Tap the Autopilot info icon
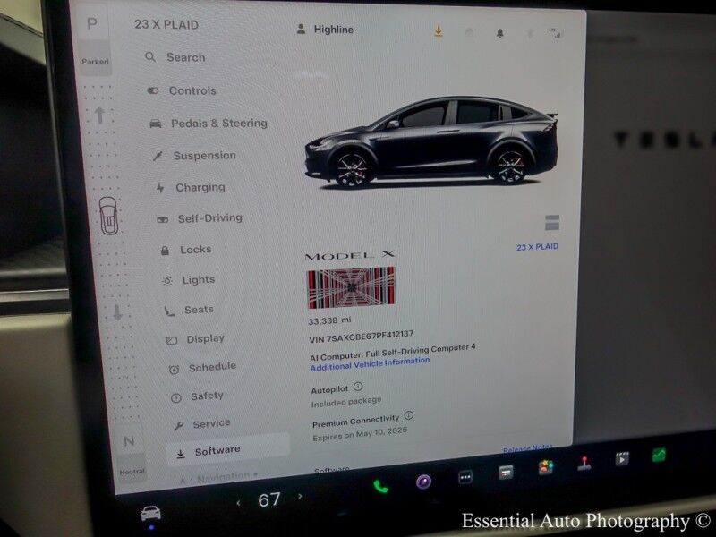 point(359,387)
